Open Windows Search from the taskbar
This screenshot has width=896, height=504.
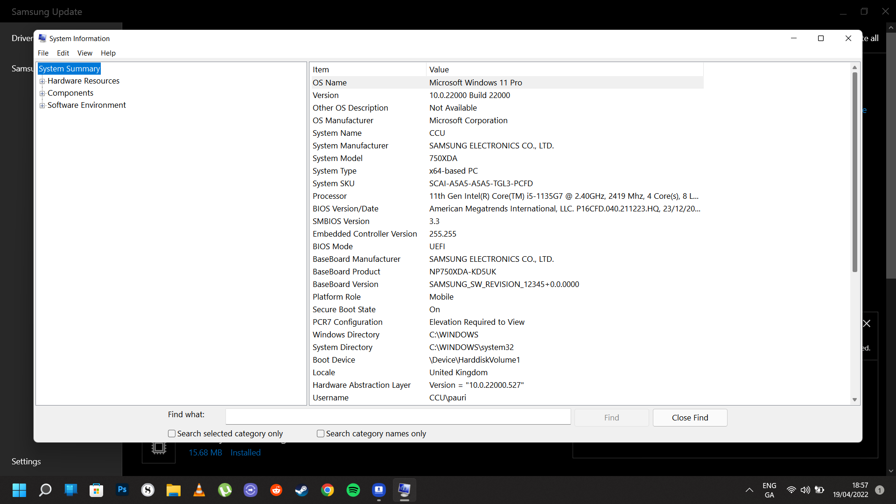point(45,490)
